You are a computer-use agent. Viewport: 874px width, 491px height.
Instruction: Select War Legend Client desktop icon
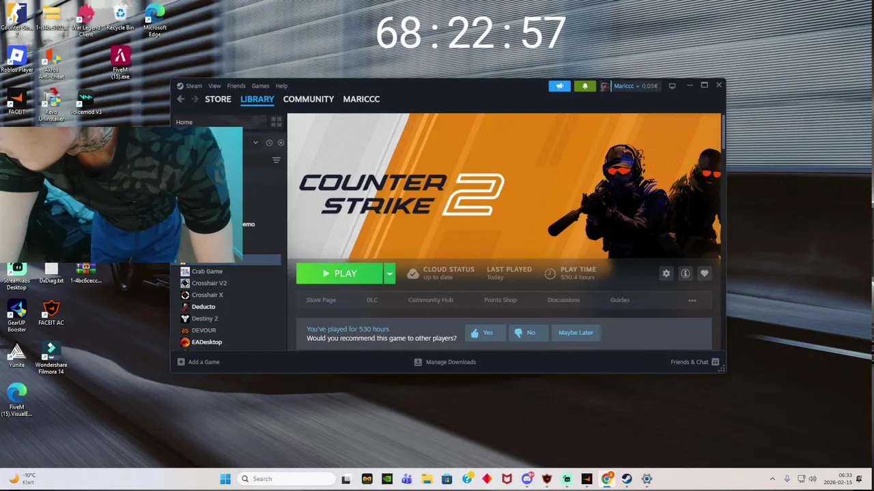(86, 20)
